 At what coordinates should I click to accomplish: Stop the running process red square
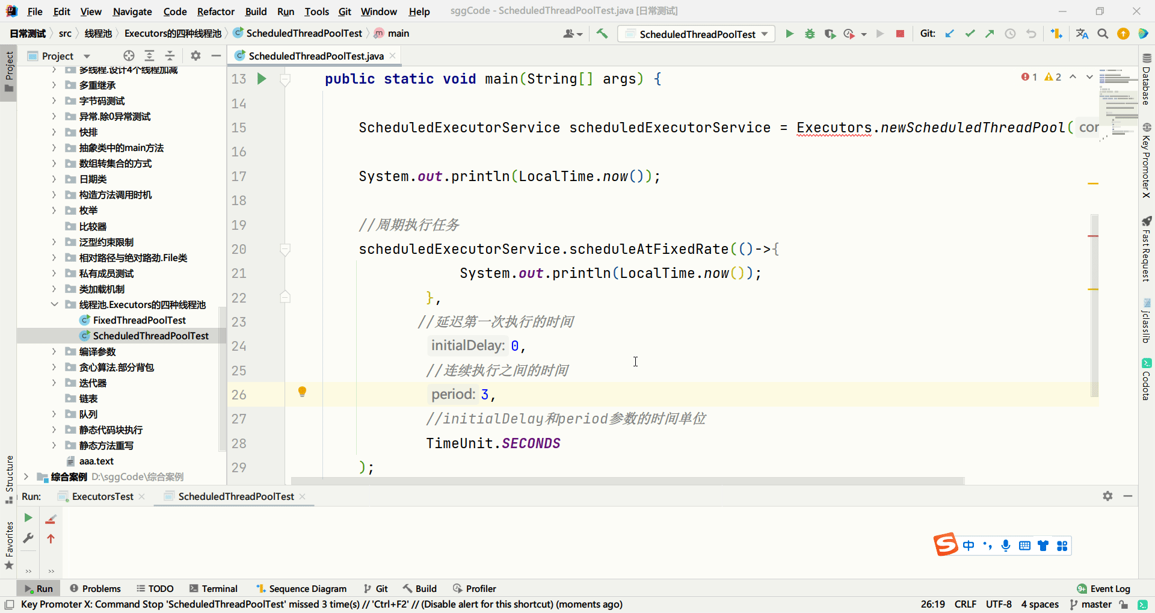pyautogui.click(x=900, y=34)
